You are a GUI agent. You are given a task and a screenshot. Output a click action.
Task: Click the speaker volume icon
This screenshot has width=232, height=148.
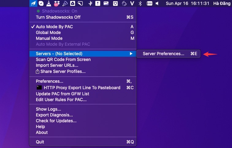pyautogui.click(x=157, y=3)
